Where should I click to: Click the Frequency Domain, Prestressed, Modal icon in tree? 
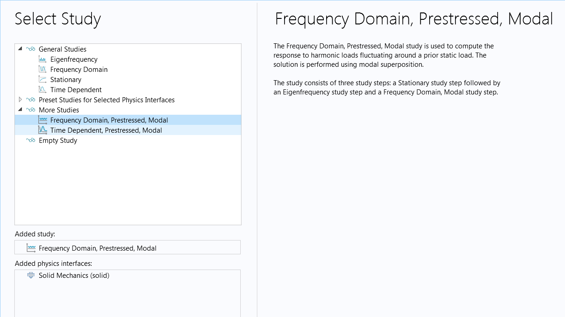tap(43, 120)
